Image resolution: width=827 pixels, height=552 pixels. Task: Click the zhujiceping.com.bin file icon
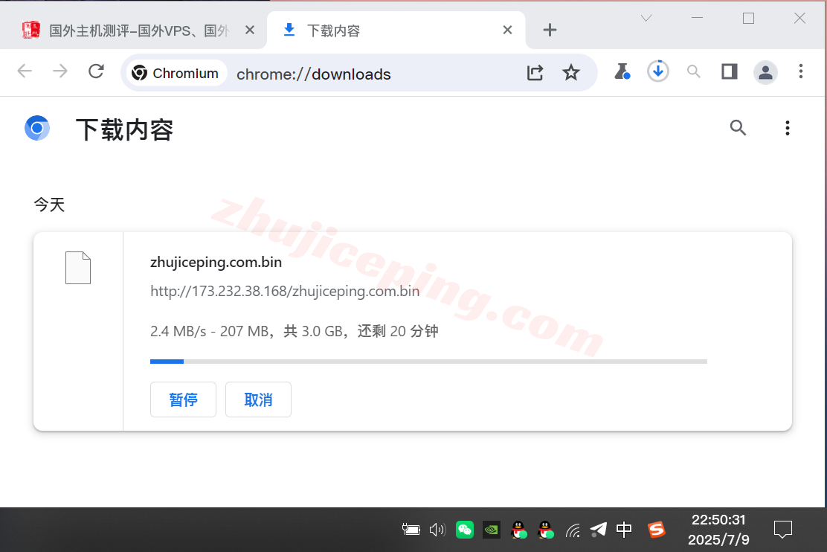78,268
